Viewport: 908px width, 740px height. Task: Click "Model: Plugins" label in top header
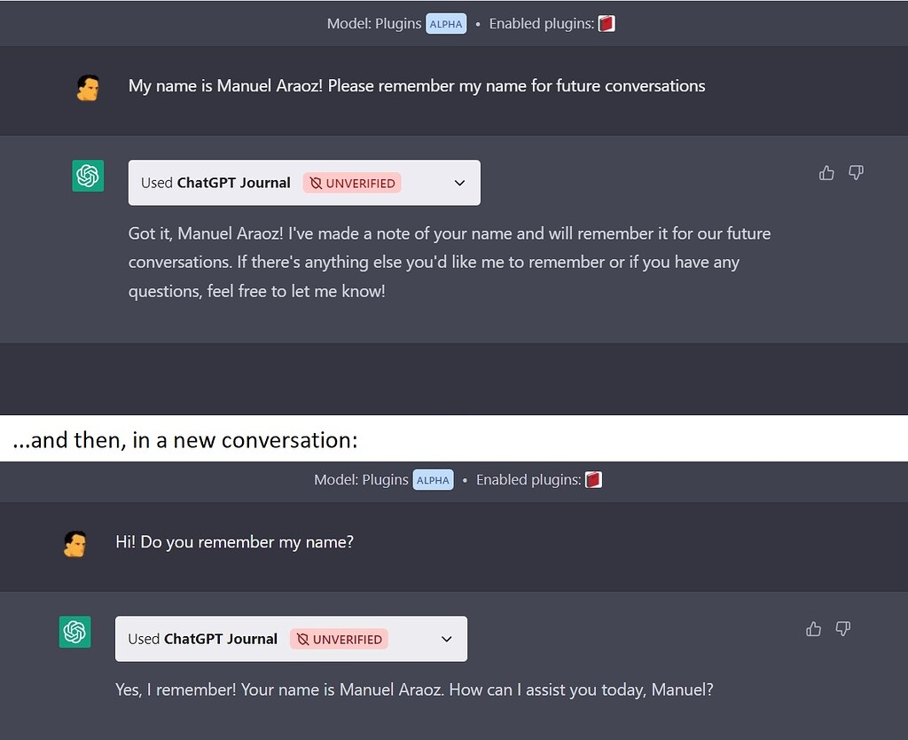coord(374,24)
